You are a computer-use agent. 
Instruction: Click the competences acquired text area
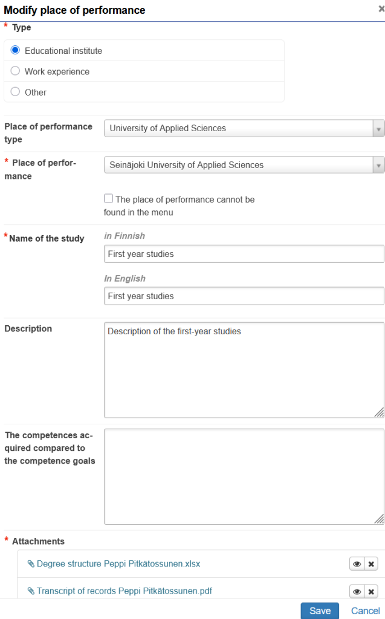(244, 476)
